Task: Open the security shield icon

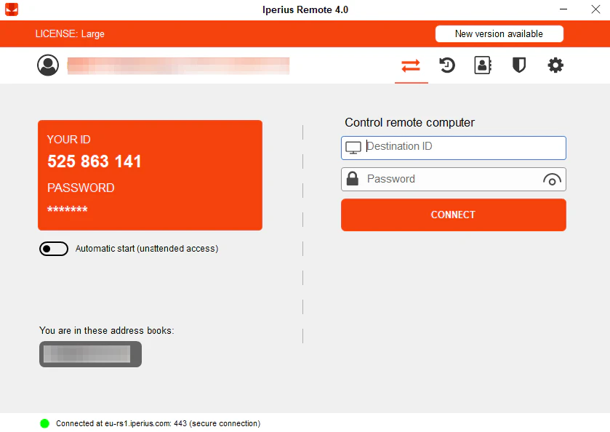Action: point(519,65)
